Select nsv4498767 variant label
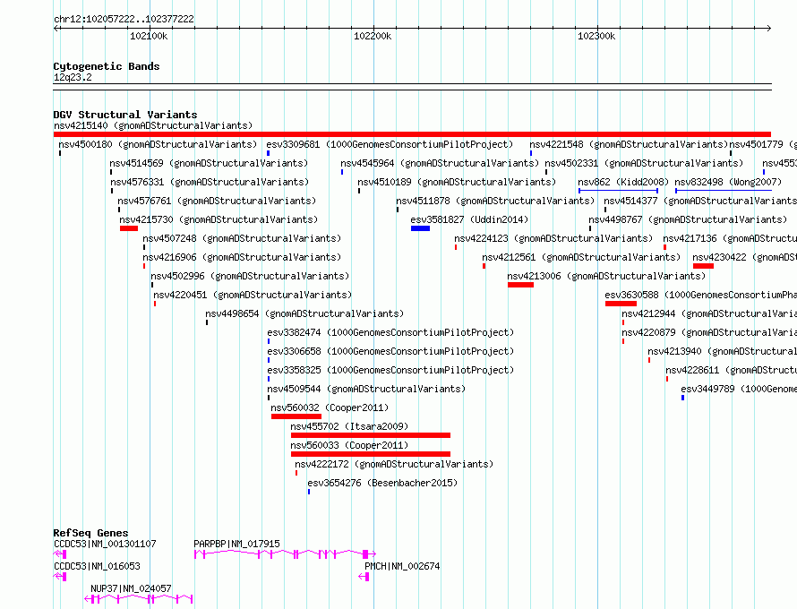The width and height of the screenshot is (797, 609). coord(688,219)
